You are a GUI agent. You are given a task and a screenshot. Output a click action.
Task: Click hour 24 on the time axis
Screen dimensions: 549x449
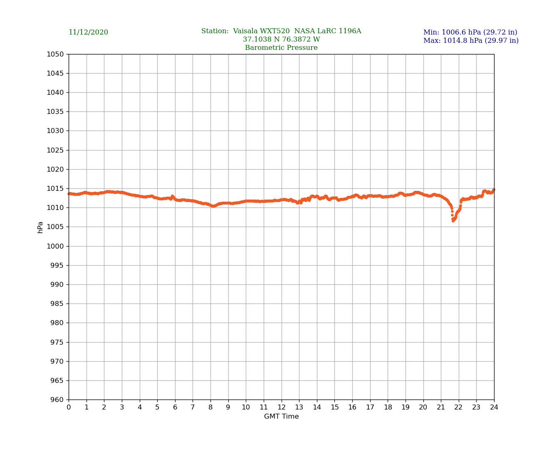pyautogui.click(x=494, y=407)
